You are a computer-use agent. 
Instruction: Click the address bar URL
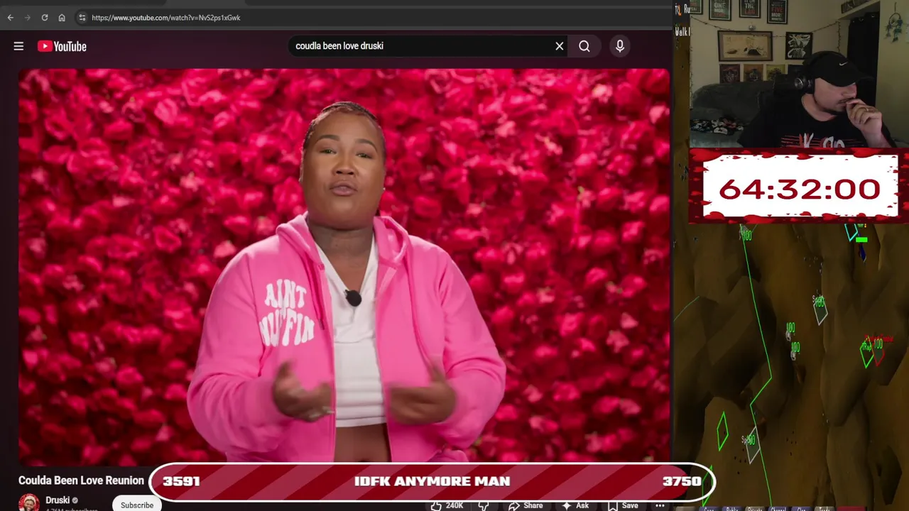(x=166, y=18)
